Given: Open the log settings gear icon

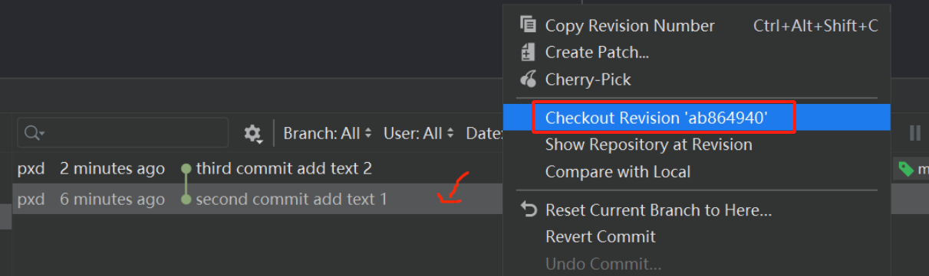Looking at the screenshot, I should (252, 133).
